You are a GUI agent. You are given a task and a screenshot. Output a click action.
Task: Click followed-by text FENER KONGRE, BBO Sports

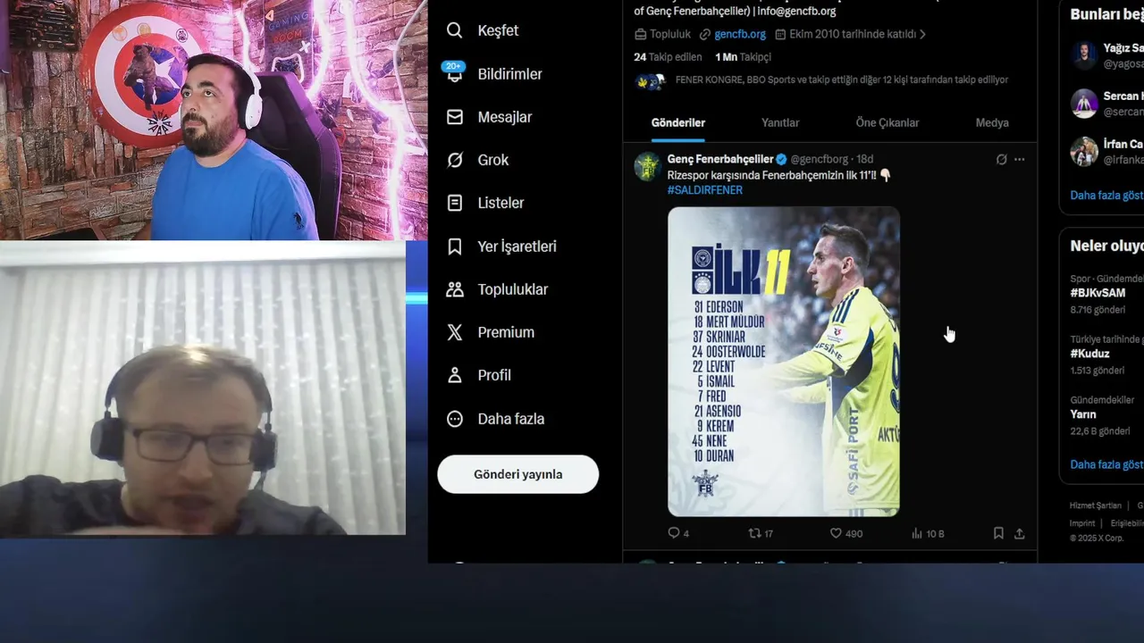pos(842,79)
